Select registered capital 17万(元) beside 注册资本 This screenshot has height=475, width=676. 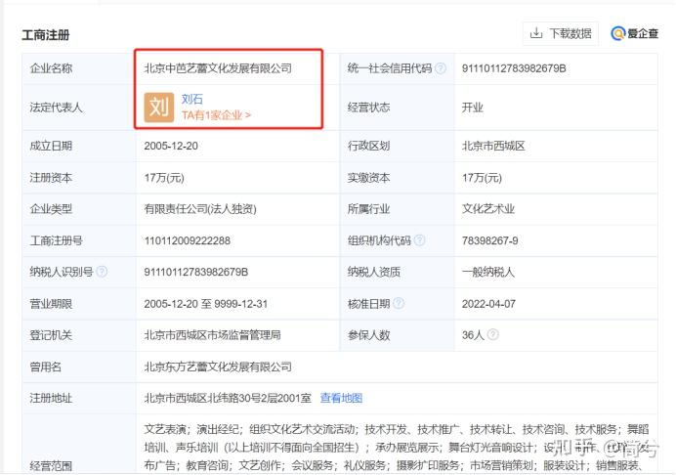(164, 178)
